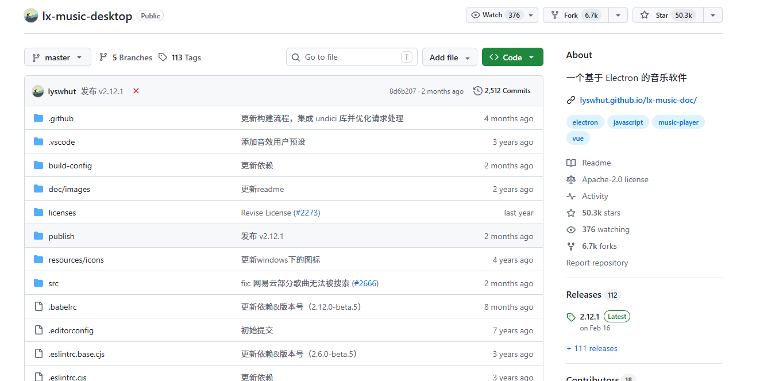Viewport: 783px width, 381px height.
Task: Open the build-config folder
Action: pyautogui.click(x=70, y=166)
